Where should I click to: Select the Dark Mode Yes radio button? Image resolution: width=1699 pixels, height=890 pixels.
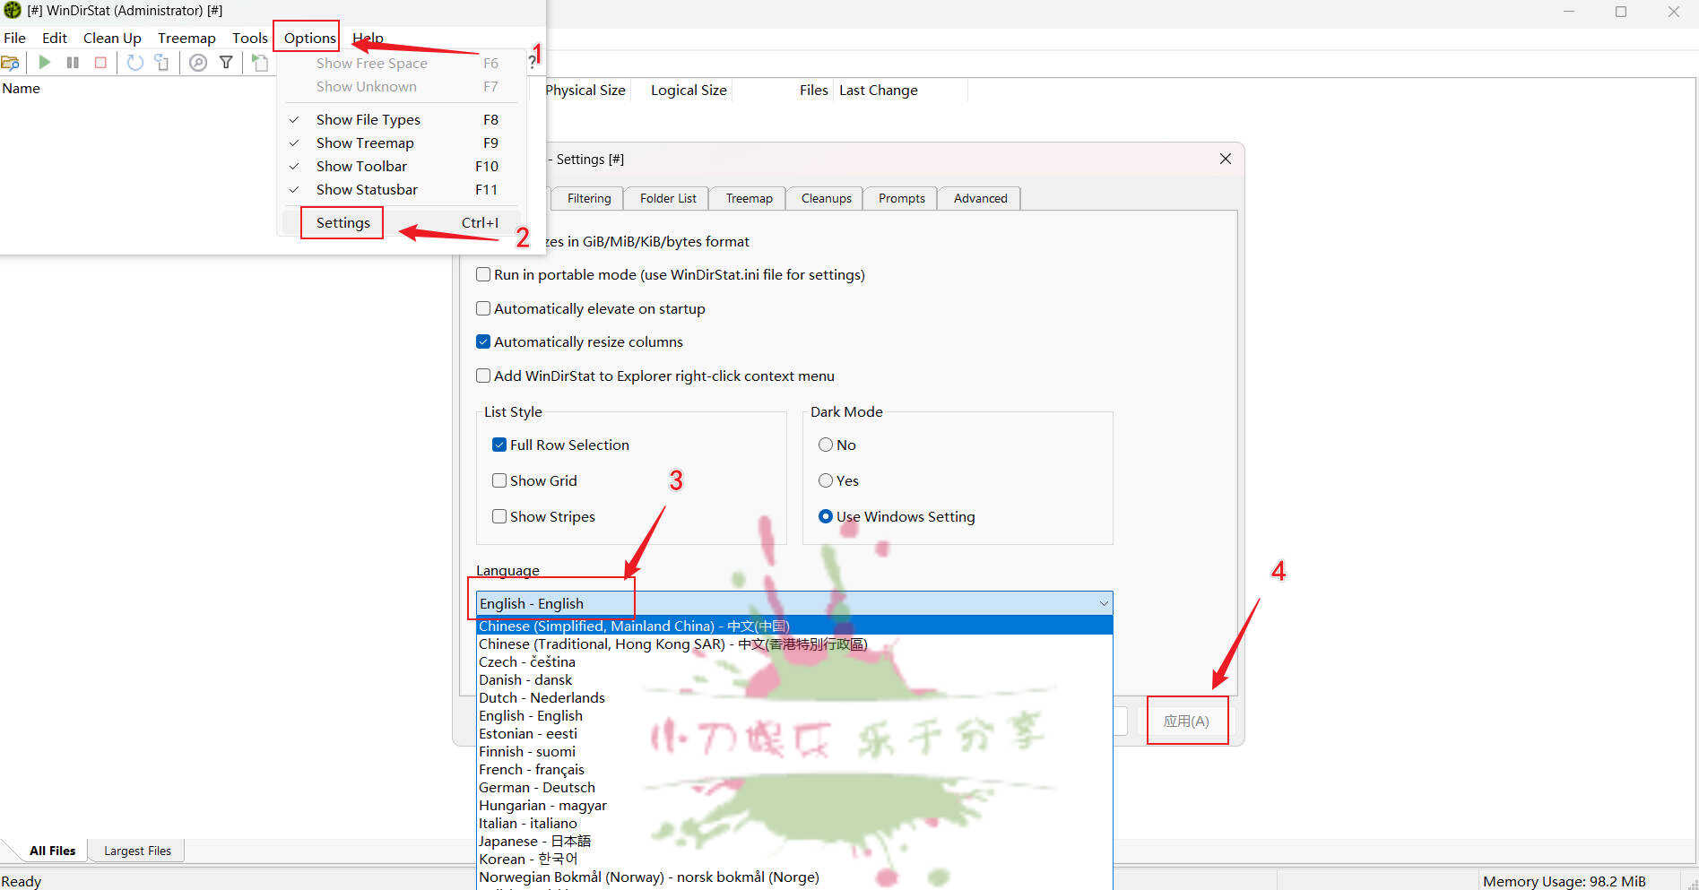(x=826, y=481)
